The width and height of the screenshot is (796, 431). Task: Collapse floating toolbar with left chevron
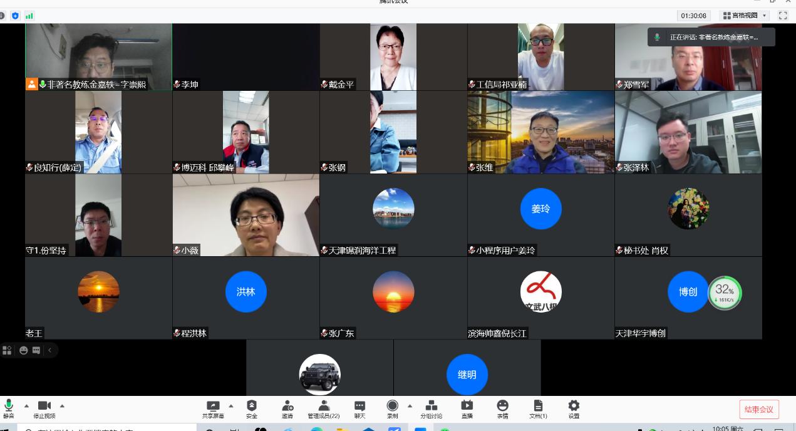(49, 350)
